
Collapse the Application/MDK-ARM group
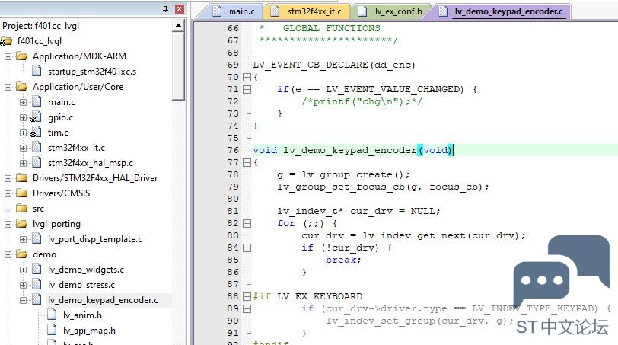coord(8,56)
